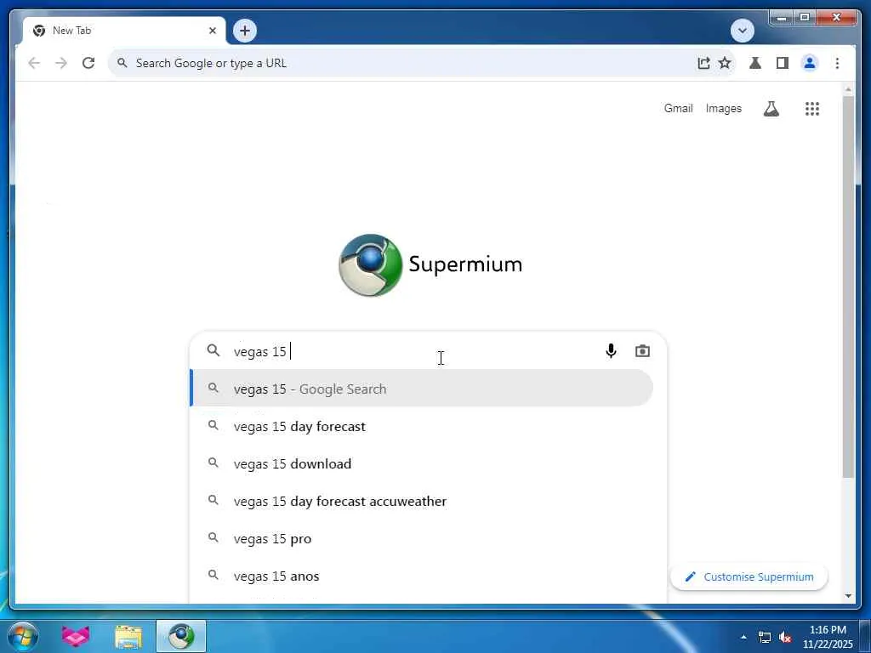
Task: Pick suggestion vegas 15 day forecast accuweather
Action: pyautogui.click(x=421, y=501)
